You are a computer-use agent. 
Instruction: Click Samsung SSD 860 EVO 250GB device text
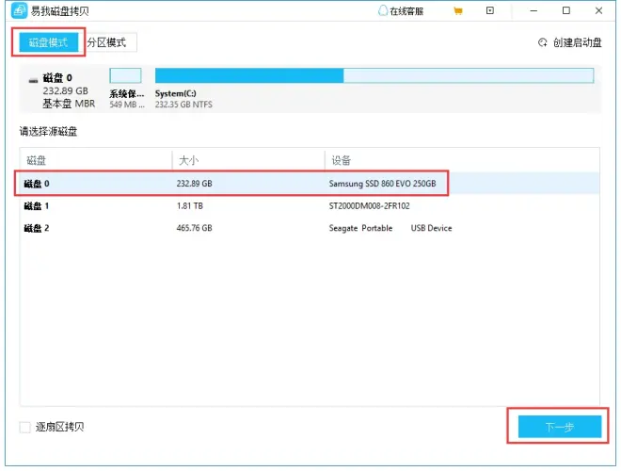382,184
